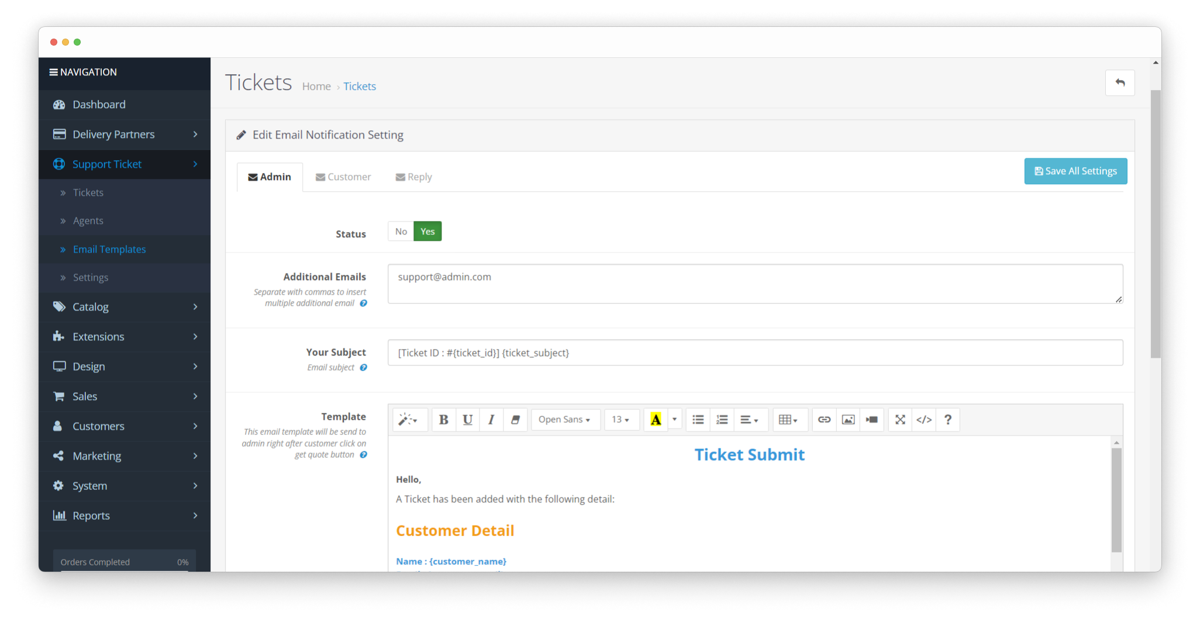Switch to the Customer tab
Screen dimensions: 1200x622
pos(343,177)
